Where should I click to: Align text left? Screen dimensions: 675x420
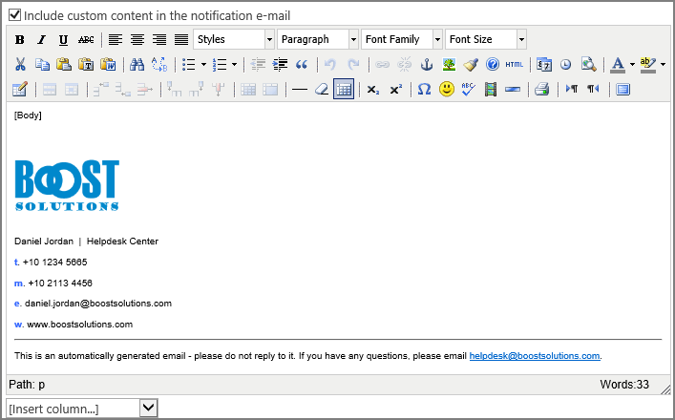tap(115, 39)
